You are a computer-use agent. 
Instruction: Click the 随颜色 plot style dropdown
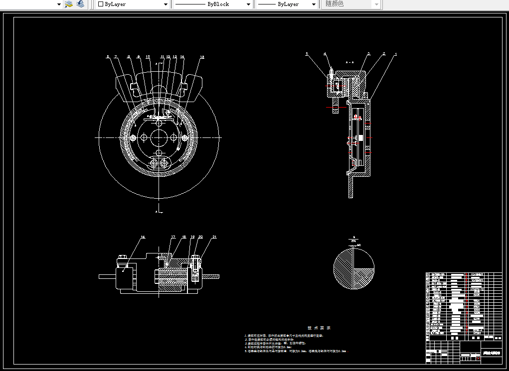tap(351, 4)
